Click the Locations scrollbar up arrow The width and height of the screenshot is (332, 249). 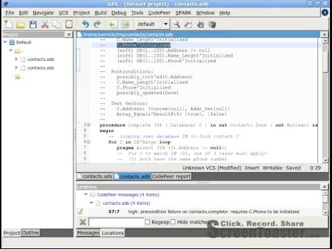(325, 193)
